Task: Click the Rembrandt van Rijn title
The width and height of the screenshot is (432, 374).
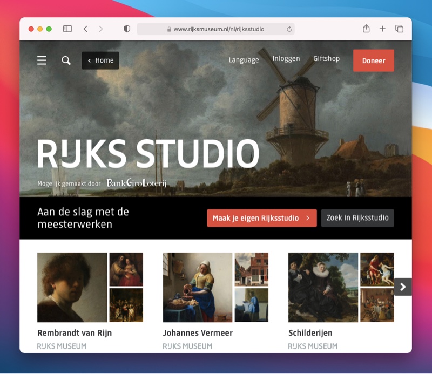Action: coord(75,333)
